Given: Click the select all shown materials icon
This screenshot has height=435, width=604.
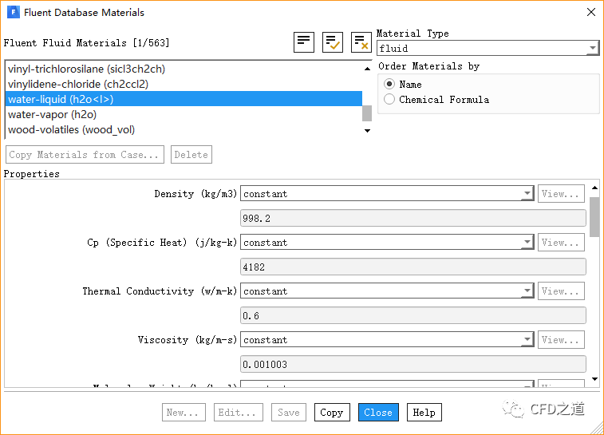Looking at the screenshot, I should [x=333, y=42].
